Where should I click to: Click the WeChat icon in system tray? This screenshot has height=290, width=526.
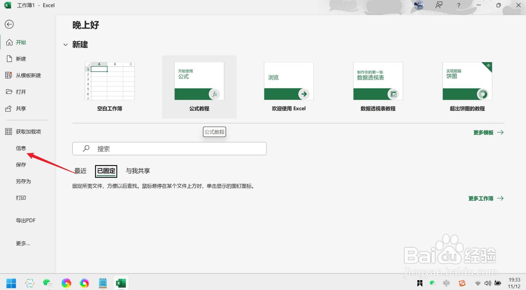[433, 283]
